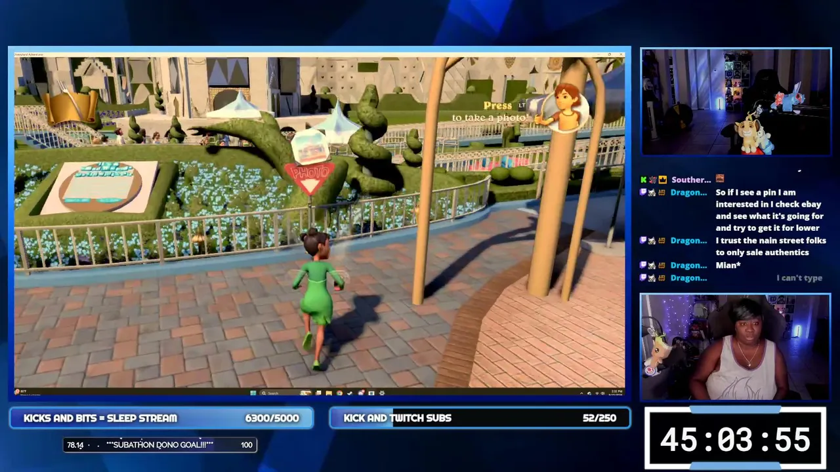
Task: Click the "52/250" subs count
Action: [x=599, y=418]
